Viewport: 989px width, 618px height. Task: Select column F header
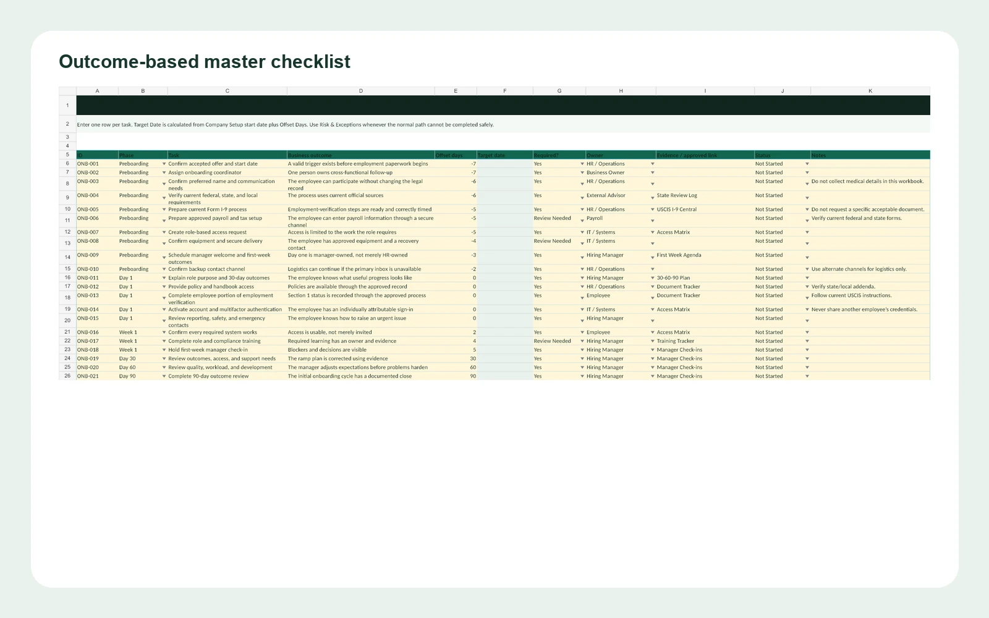[504, 91]
